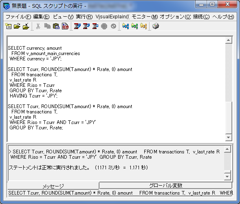Click the clipboard Paste icon
Image resolution: width=240 pixels, height=204 pixels.
pos(56,26)
